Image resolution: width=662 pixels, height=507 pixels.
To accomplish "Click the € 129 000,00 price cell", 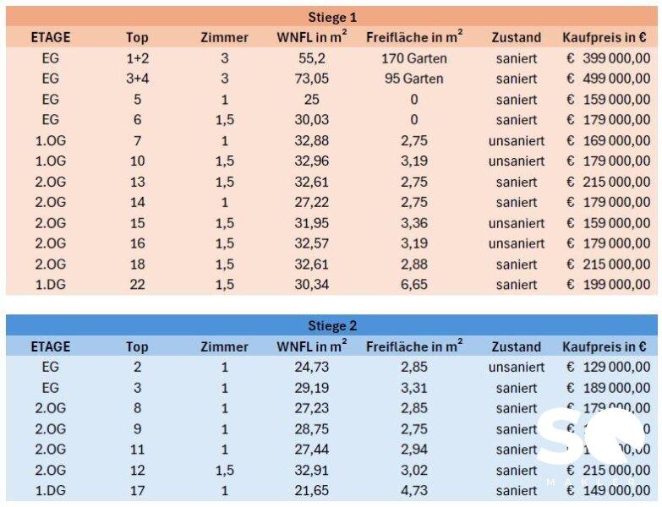I will [x=608, y=367].
